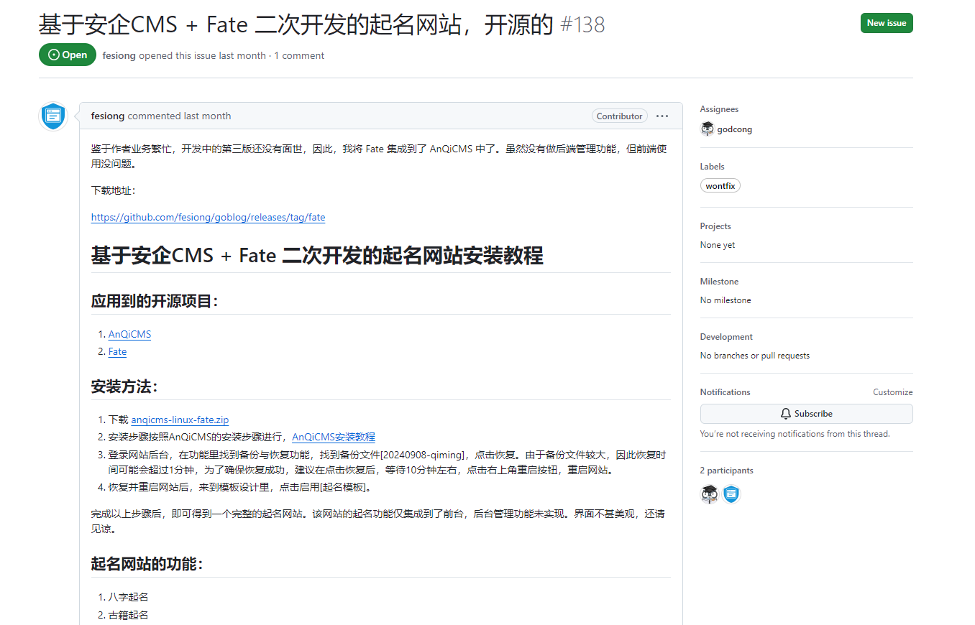Open fesiong's blue shield participant avatar
This screenshot has width=975, height=625.
(731, 494)
